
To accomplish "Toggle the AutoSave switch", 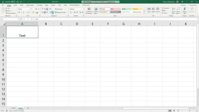I will [13, 2].
